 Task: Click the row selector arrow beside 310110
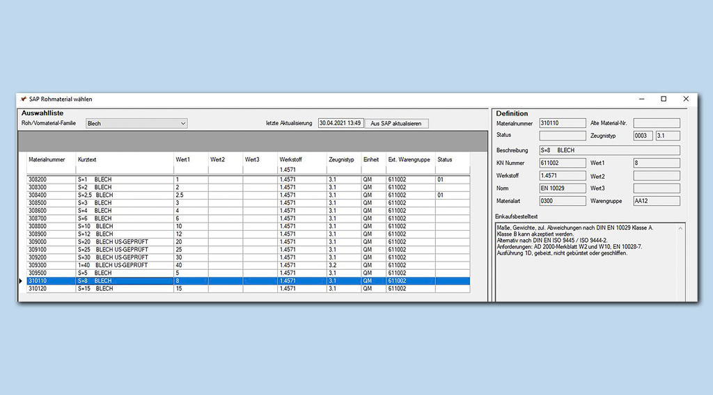(22, 281)
